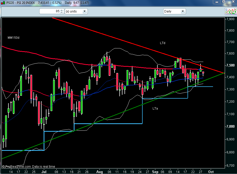Open the Daily timeframe dropdown

[174, 11]
